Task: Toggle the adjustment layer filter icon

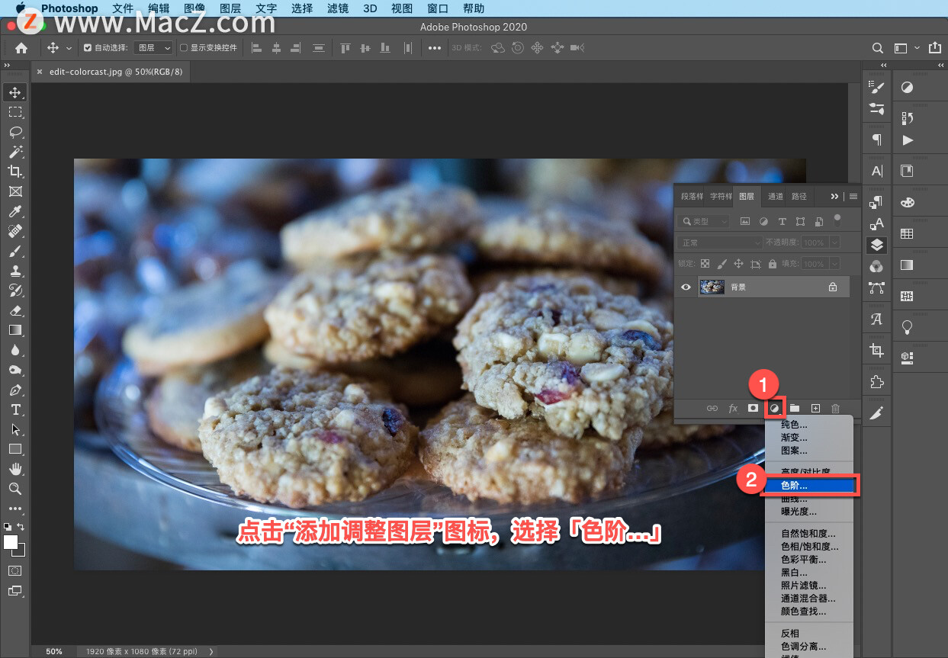Action: coord(763,221)
